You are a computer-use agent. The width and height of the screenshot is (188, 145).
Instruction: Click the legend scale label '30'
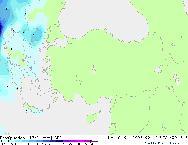click(x=64, y=144)
